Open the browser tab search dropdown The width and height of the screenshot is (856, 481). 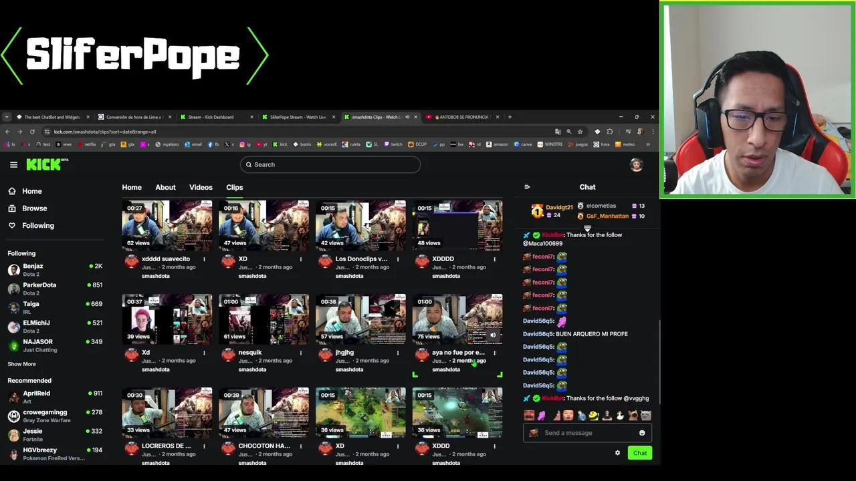tap(7, 117)
